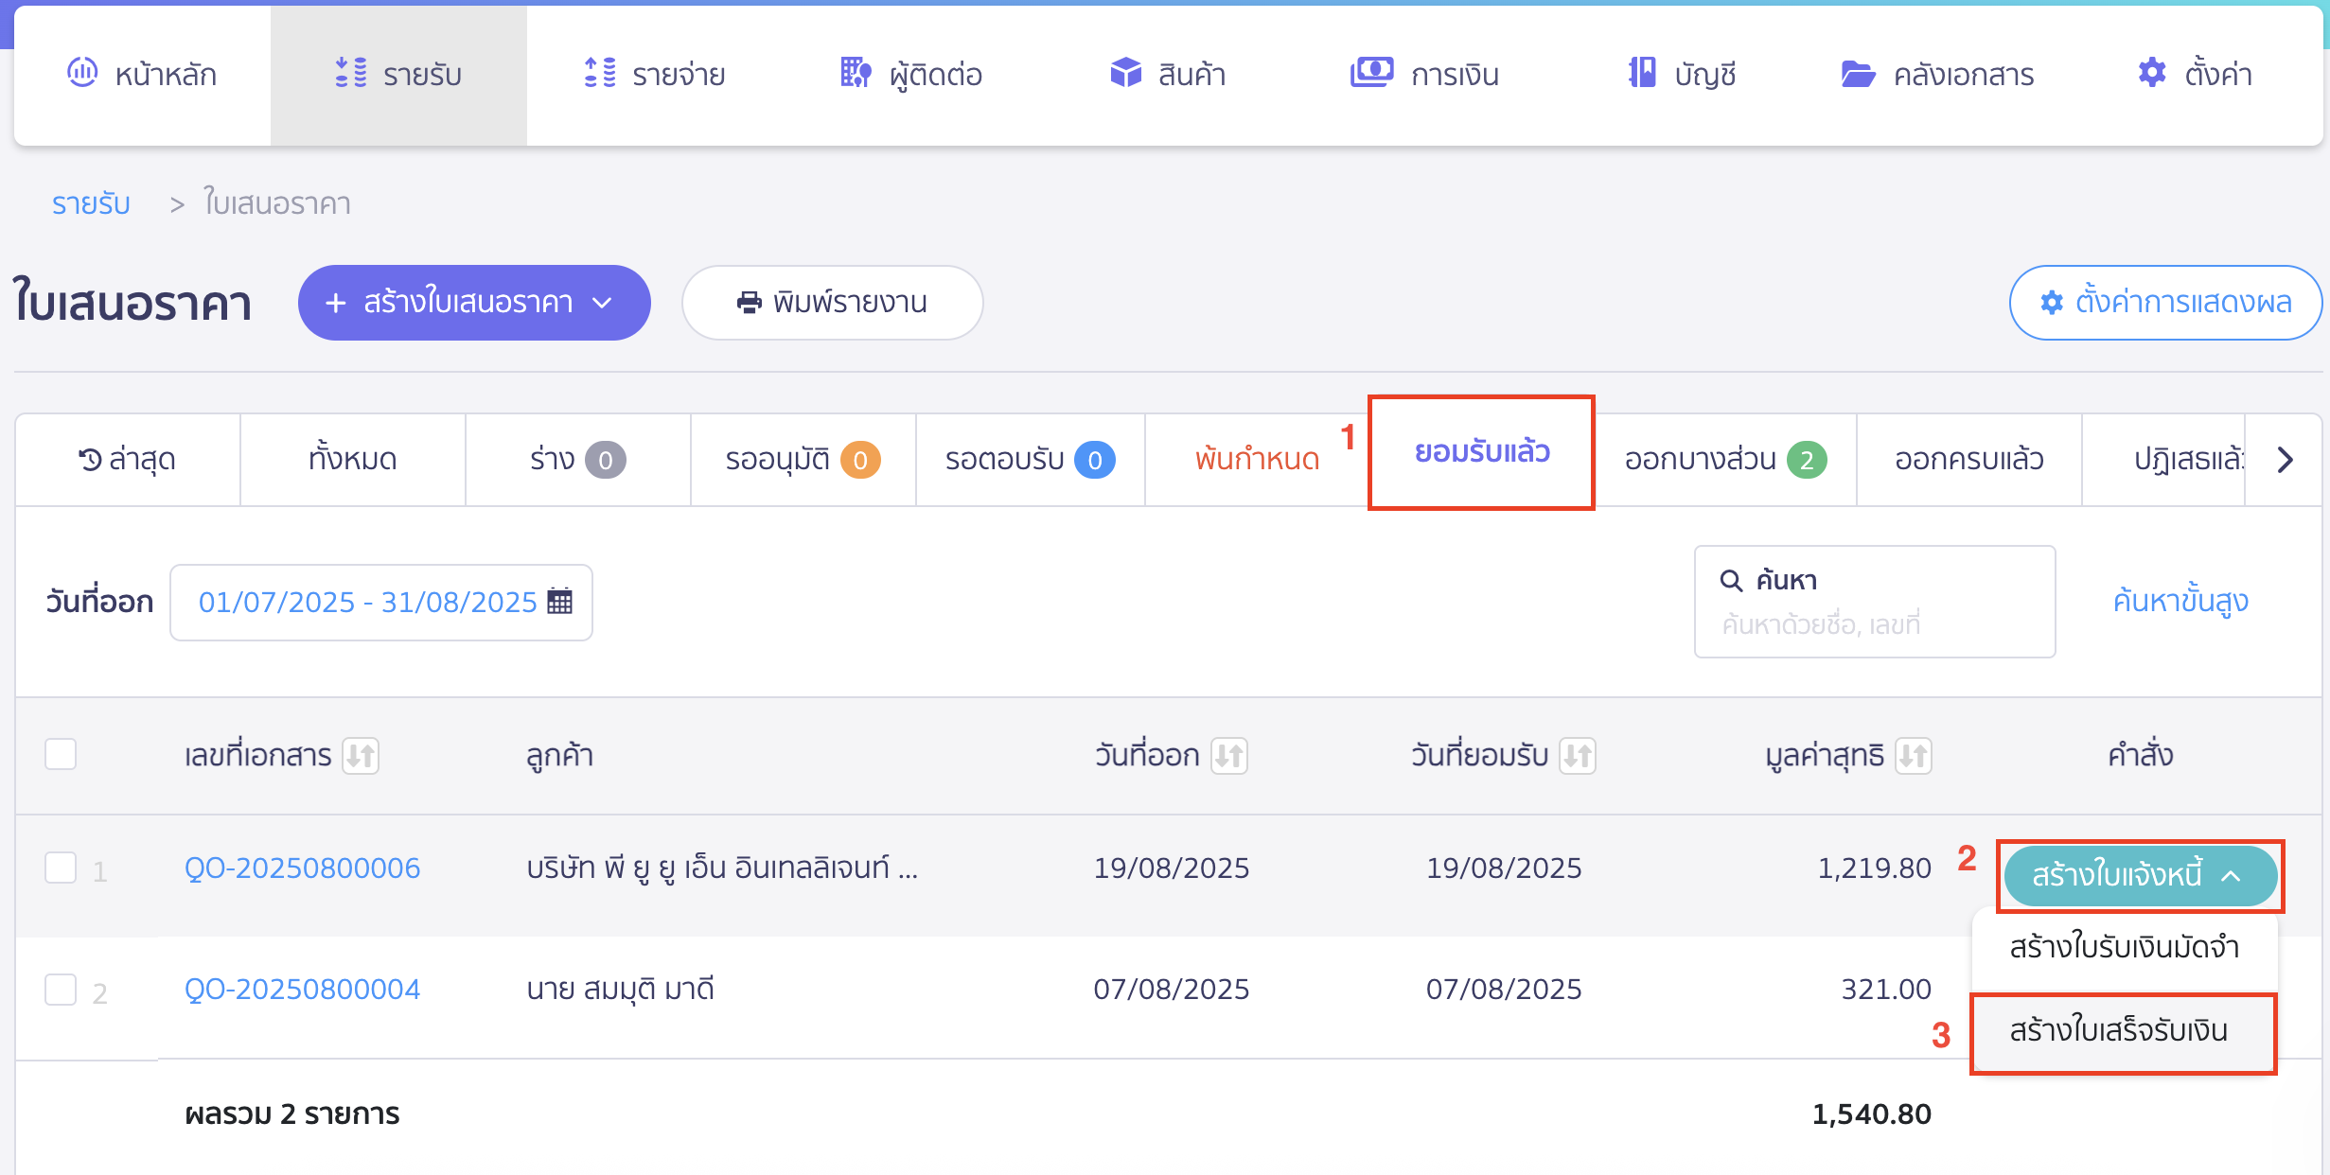The image size is (2330, 1175).
Task: Click the printer icon on พิมพ์รายงาน
Action: (x=750, y=303)
